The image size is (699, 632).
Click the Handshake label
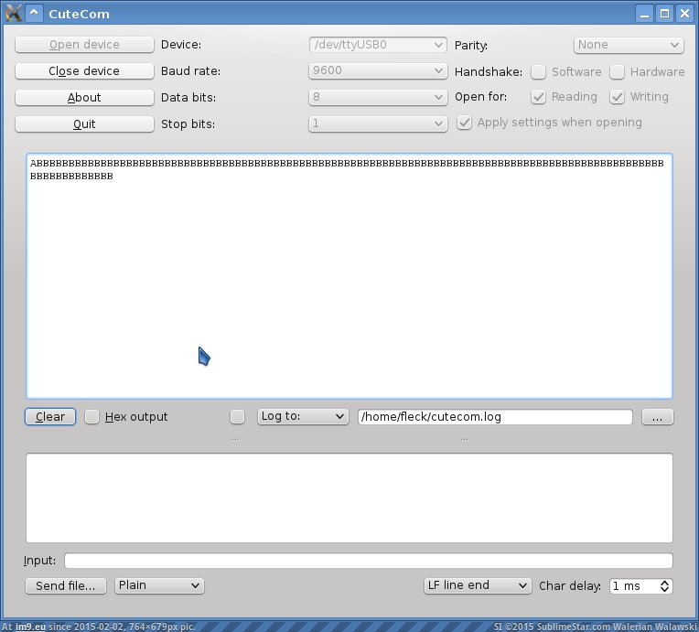pos(489,71)
